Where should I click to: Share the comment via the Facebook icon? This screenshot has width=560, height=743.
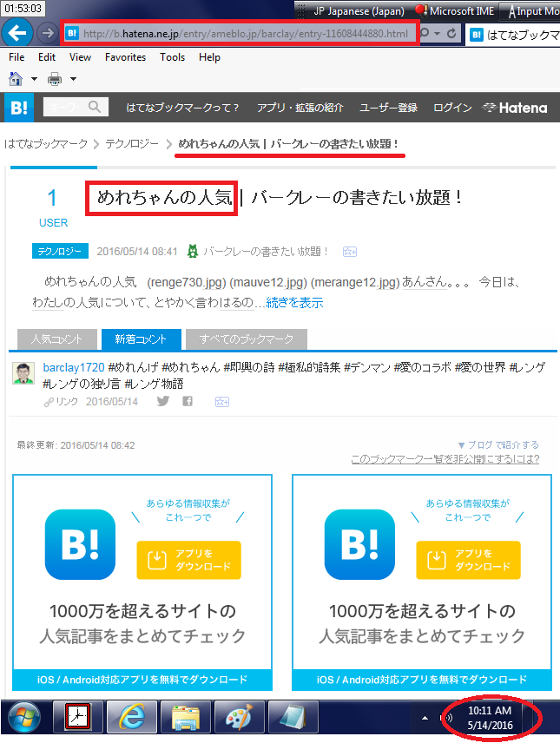click(188, 401)
